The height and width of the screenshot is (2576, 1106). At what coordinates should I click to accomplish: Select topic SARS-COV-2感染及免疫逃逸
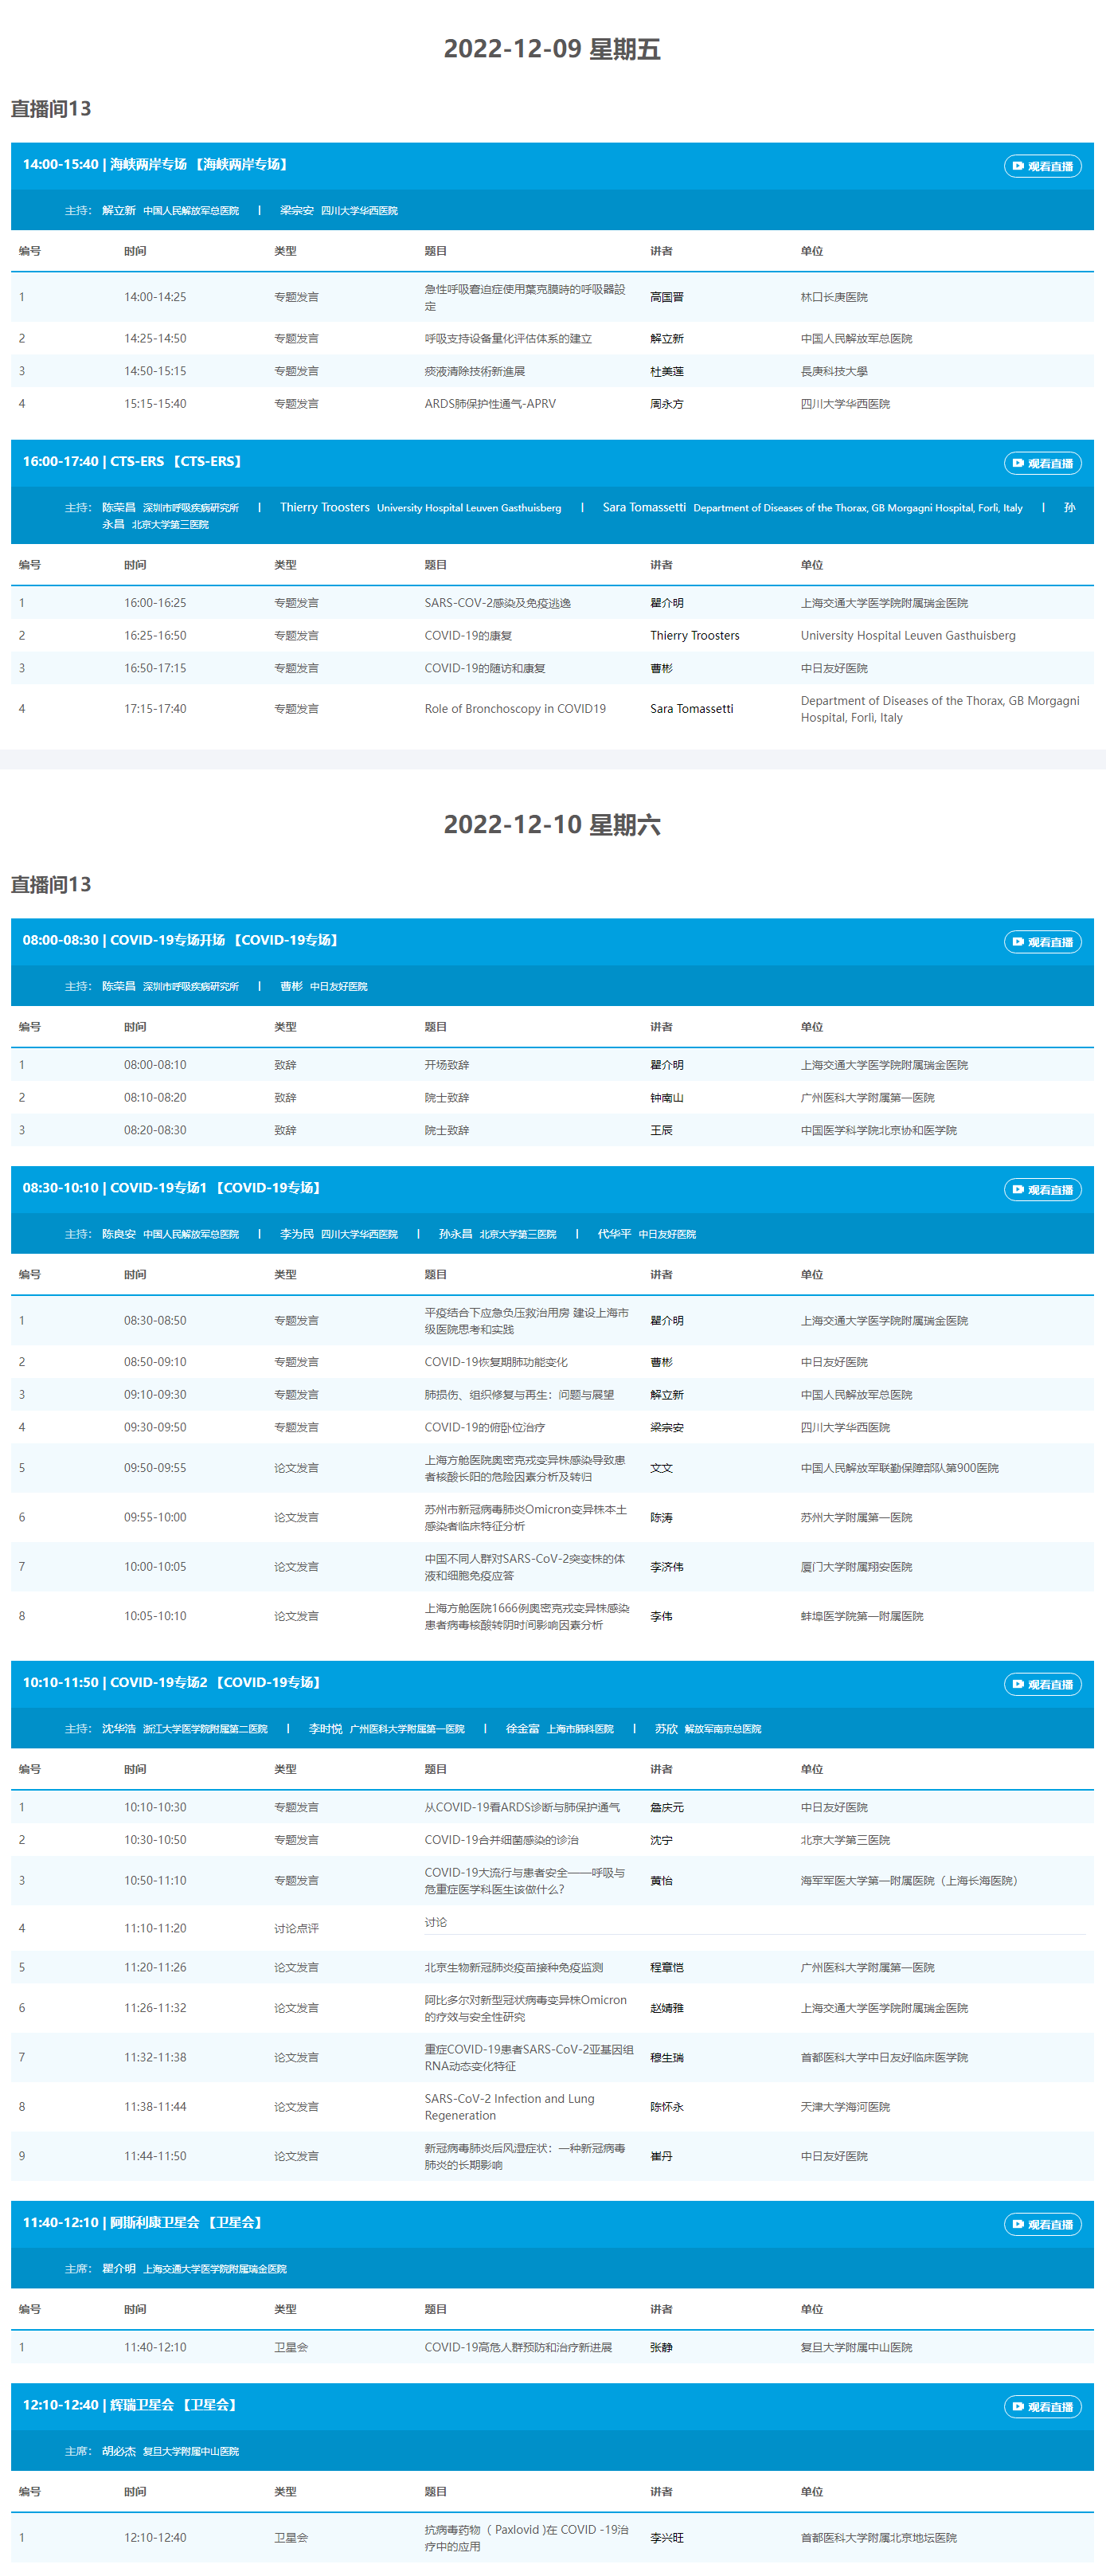point(498,604)
